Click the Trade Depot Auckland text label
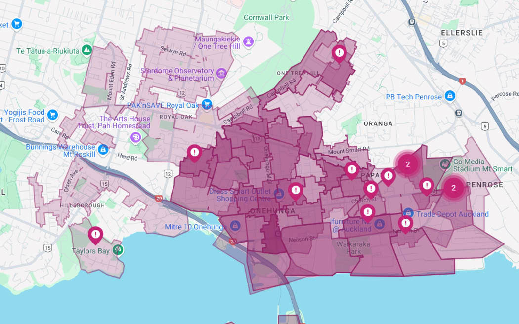This screenshot has height=324, width=519. pos(452,214)
